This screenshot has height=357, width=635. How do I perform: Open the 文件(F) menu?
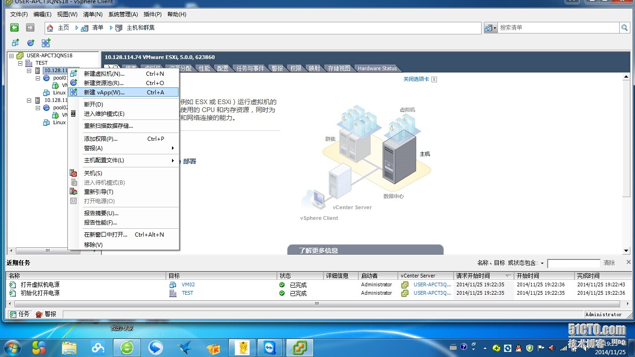pos(19,14)
